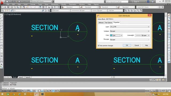
Task: Select the Rectangle tool in the Draw toolbar
Action: [2, 26]
